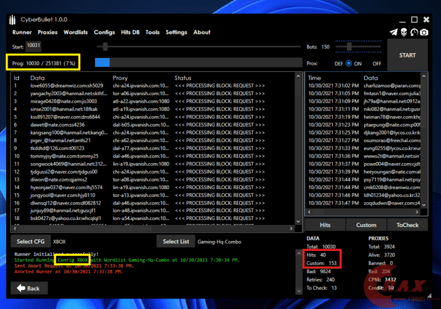Open the Runner menu
Image resolution: width=441 pixels, height=309 pixels.
tap(22, 32)
